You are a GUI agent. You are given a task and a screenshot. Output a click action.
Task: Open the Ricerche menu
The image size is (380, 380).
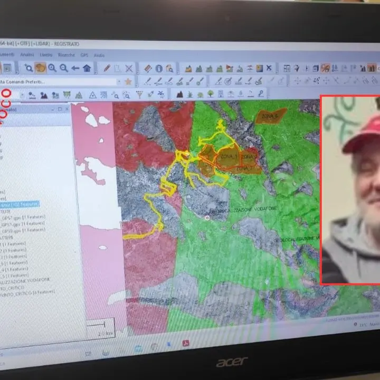tap(66, 55)
